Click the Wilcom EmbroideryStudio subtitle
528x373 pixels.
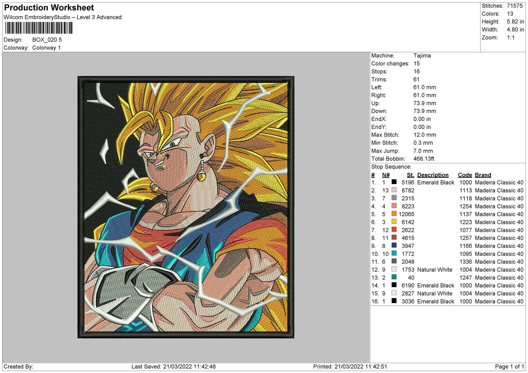pos(62,17)
